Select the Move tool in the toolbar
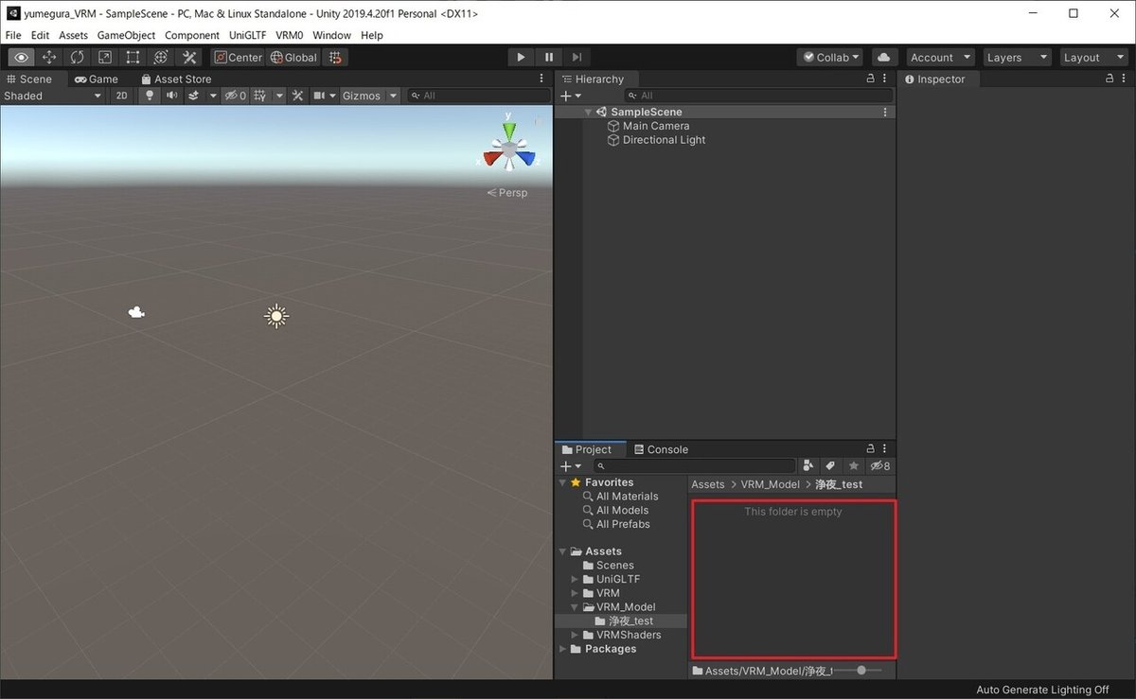Image resolution: width=1136 pixels, height=699 pixels. pos(49,57)
